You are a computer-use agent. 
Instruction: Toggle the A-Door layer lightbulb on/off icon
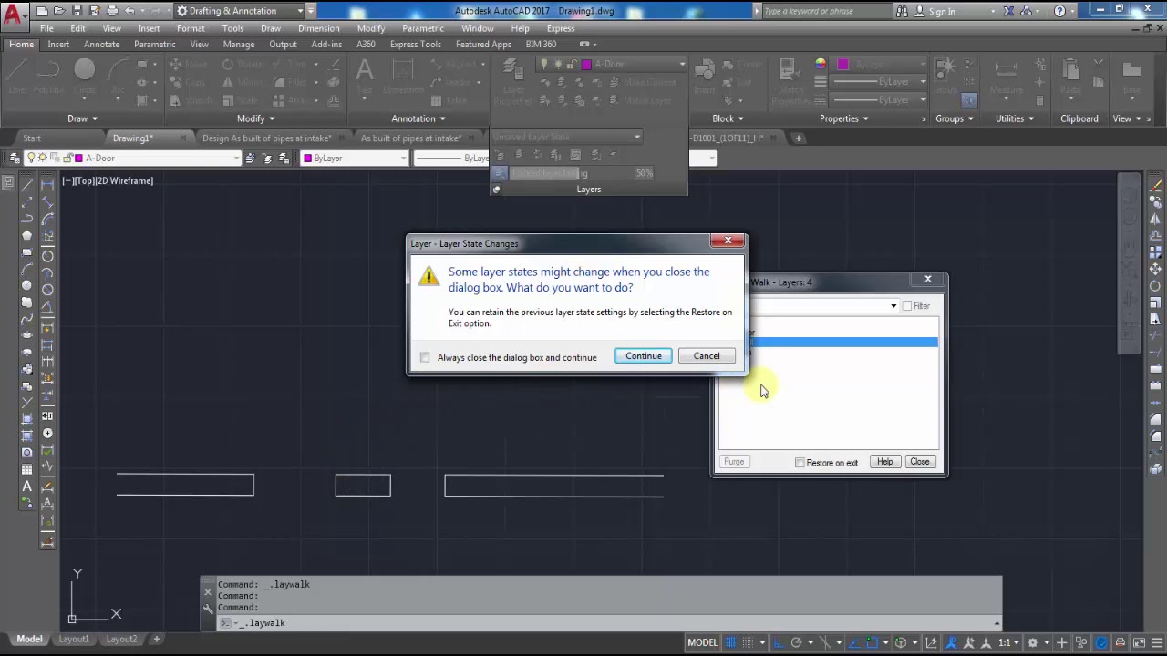32,159
